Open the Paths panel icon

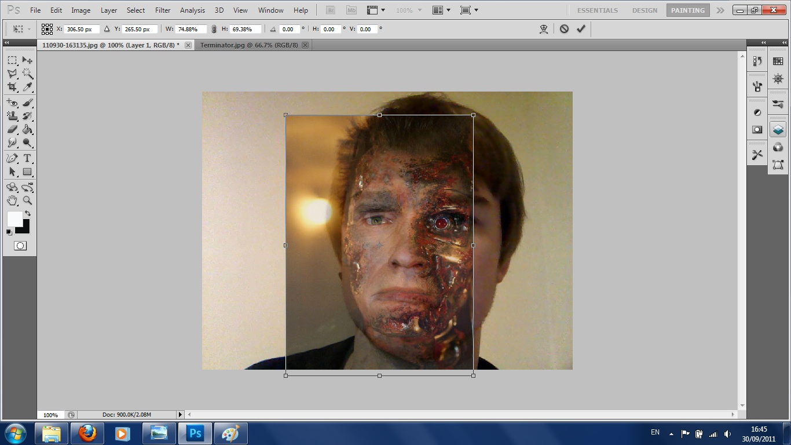pyautogui.click(x=778, y=165)
